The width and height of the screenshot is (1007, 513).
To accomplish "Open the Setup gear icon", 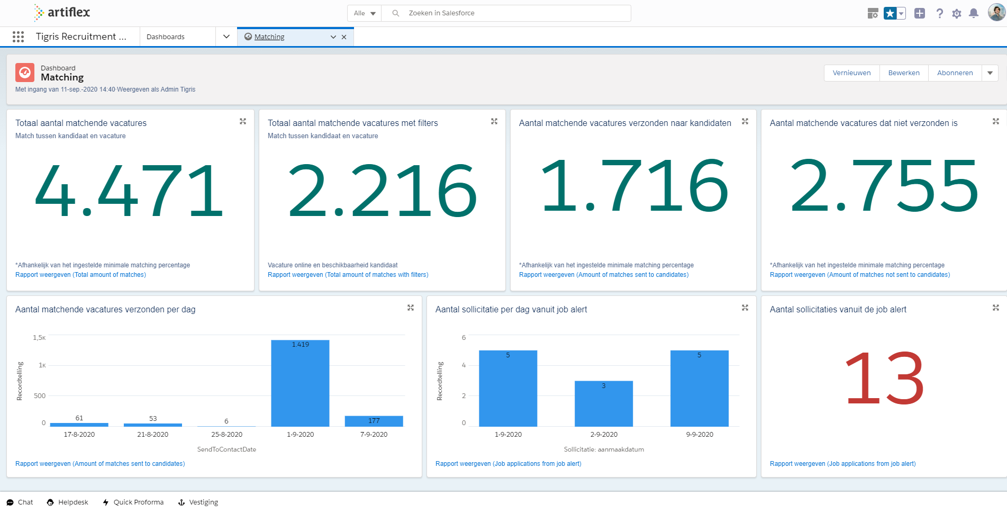I will coord(956,13).
